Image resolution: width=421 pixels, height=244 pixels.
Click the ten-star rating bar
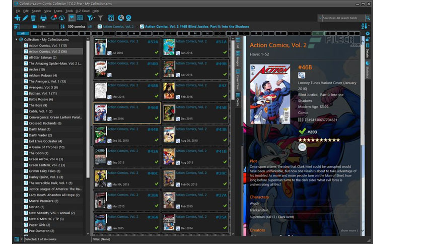click(319, 140)
